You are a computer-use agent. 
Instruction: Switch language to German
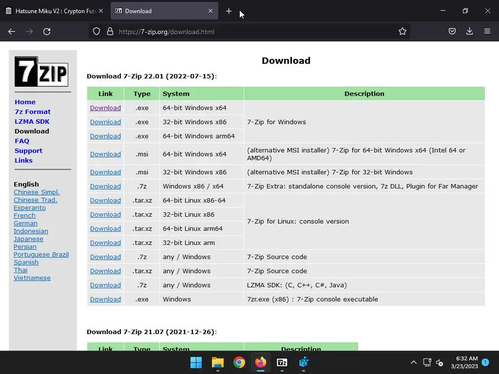tap(25, 223)
